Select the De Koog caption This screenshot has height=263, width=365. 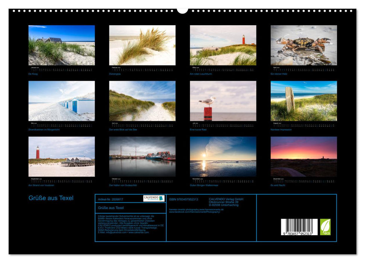[33, 74]
